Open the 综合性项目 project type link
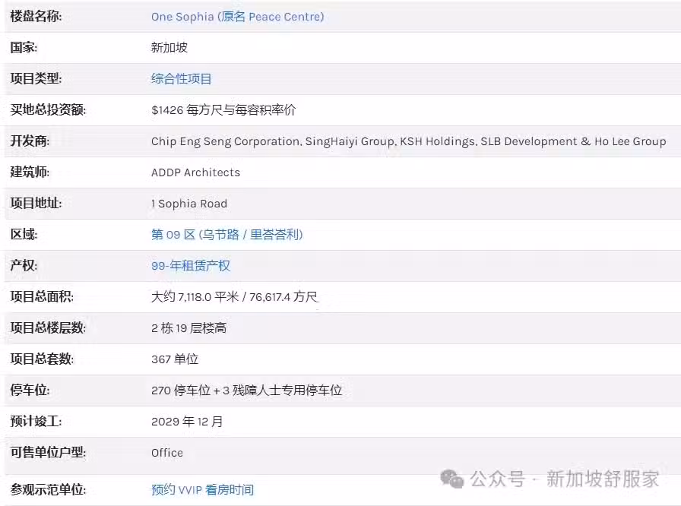The width and height of the screenshot is (681, 506). 181,78
